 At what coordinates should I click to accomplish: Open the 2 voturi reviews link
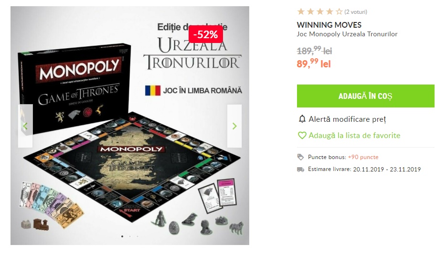pyautogui.click(x=356, y=12)
